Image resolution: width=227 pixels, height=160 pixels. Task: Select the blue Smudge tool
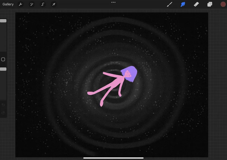pyautogui.click(x=183, y=4)
